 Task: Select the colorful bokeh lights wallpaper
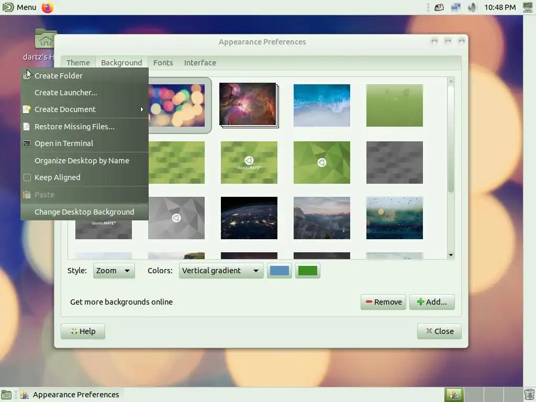click(177, 105)
